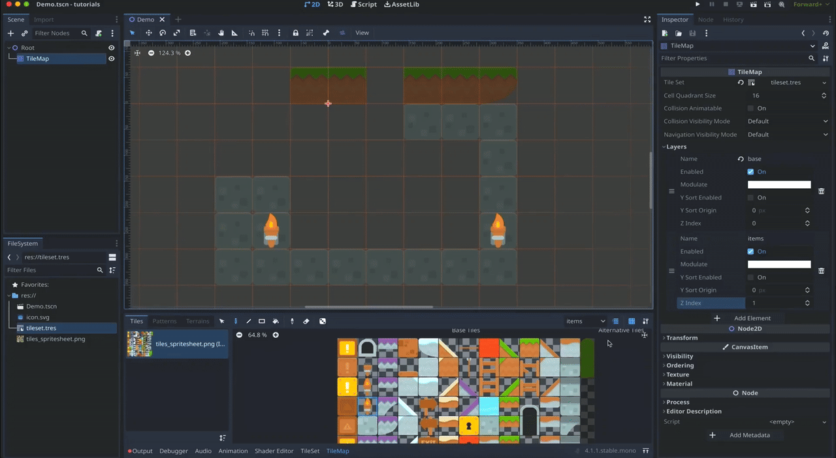Open Collision Visibility Mode dropdown
The height and width of the screenshot is (458, 836).
point(788,122)
